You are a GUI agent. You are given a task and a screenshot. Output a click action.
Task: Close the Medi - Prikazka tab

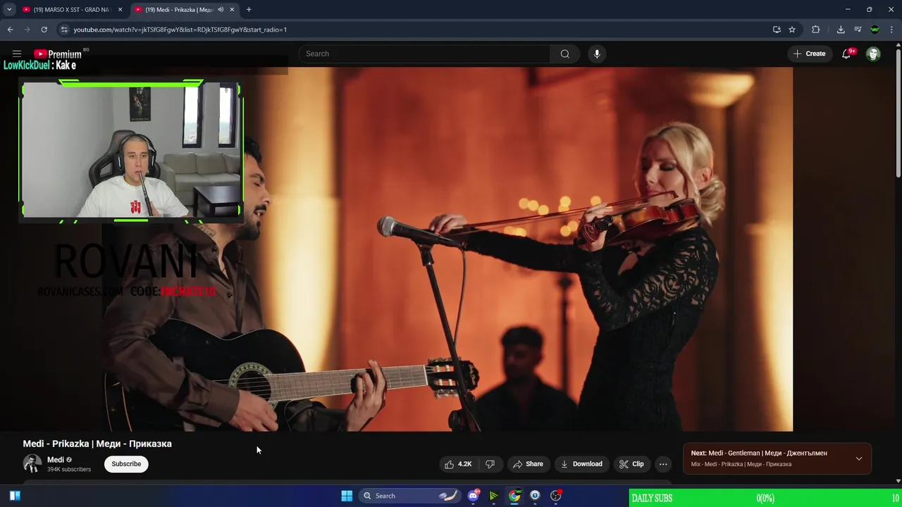tap(232, 10)
